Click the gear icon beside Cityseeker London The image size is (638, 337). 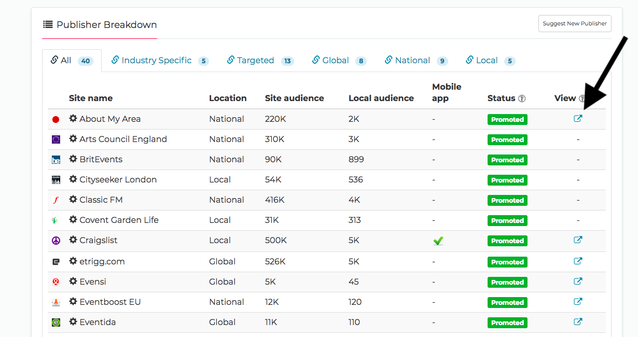click(73, 179)
